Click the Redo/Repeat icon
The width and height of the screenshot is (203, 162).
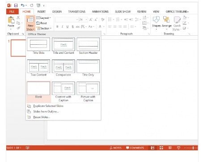click(x=32, y=5)
